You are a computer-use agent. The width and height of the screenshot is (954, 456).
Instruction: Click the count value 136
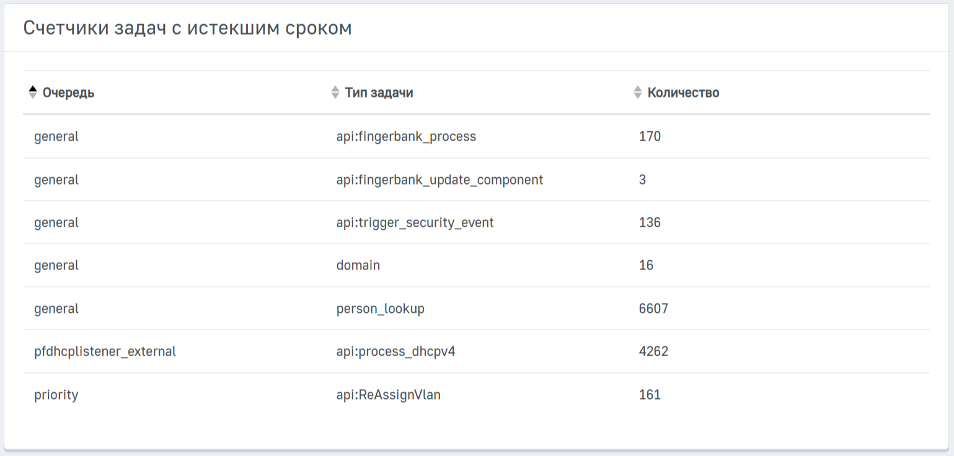point(650,222)
